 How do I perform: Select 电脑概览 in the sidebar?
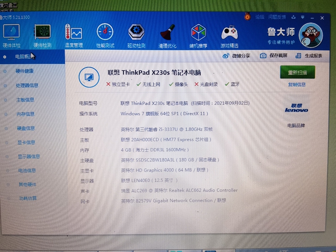pyautogui.click(x=32, y=57)
